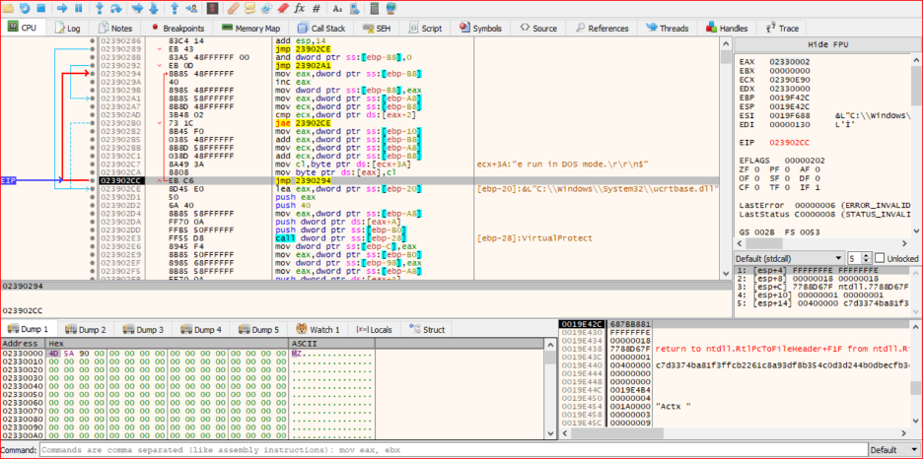This screenshot has width=923, height=459.
Task: Run to user code icon
Action: [x=191, y=8]
